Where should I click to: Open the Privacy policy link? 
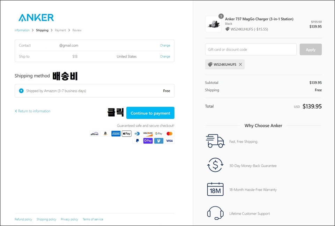pyautogui.click(x=69, y=219)
